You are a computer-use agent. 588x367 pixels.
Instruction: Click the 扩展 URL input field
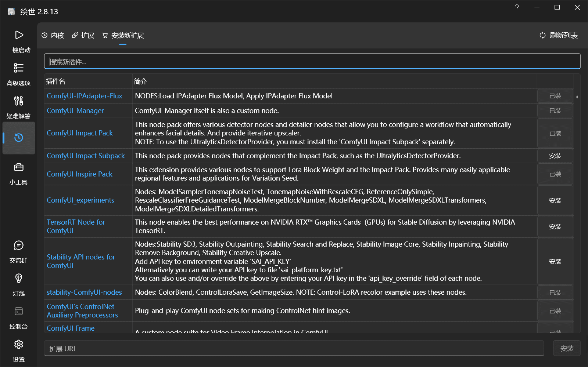pos(294,348)
